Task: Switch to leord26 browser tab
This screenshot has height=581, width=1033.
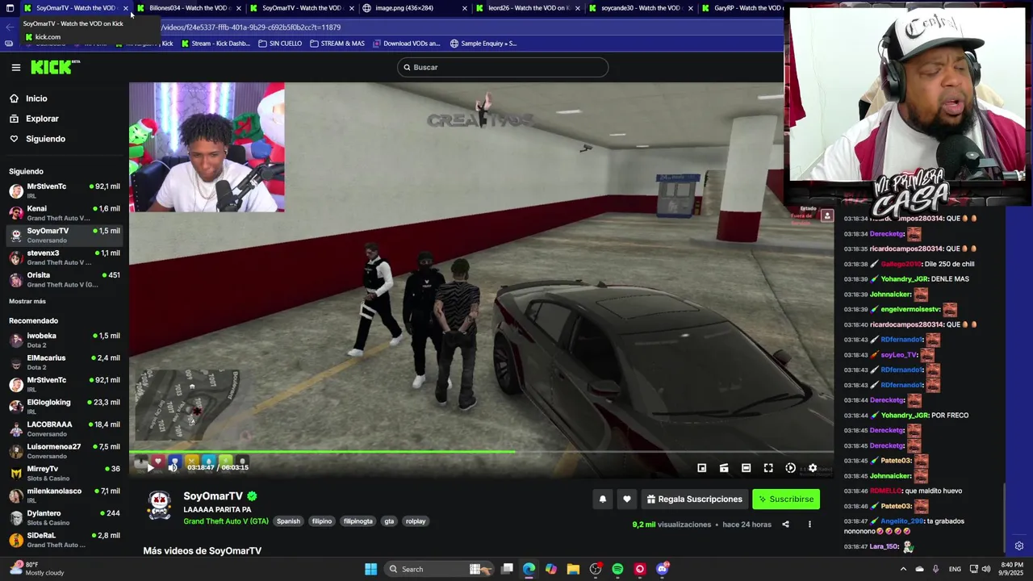Action: tap(526, 8)
